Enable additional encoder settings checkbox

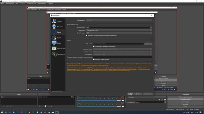(87, 35)
